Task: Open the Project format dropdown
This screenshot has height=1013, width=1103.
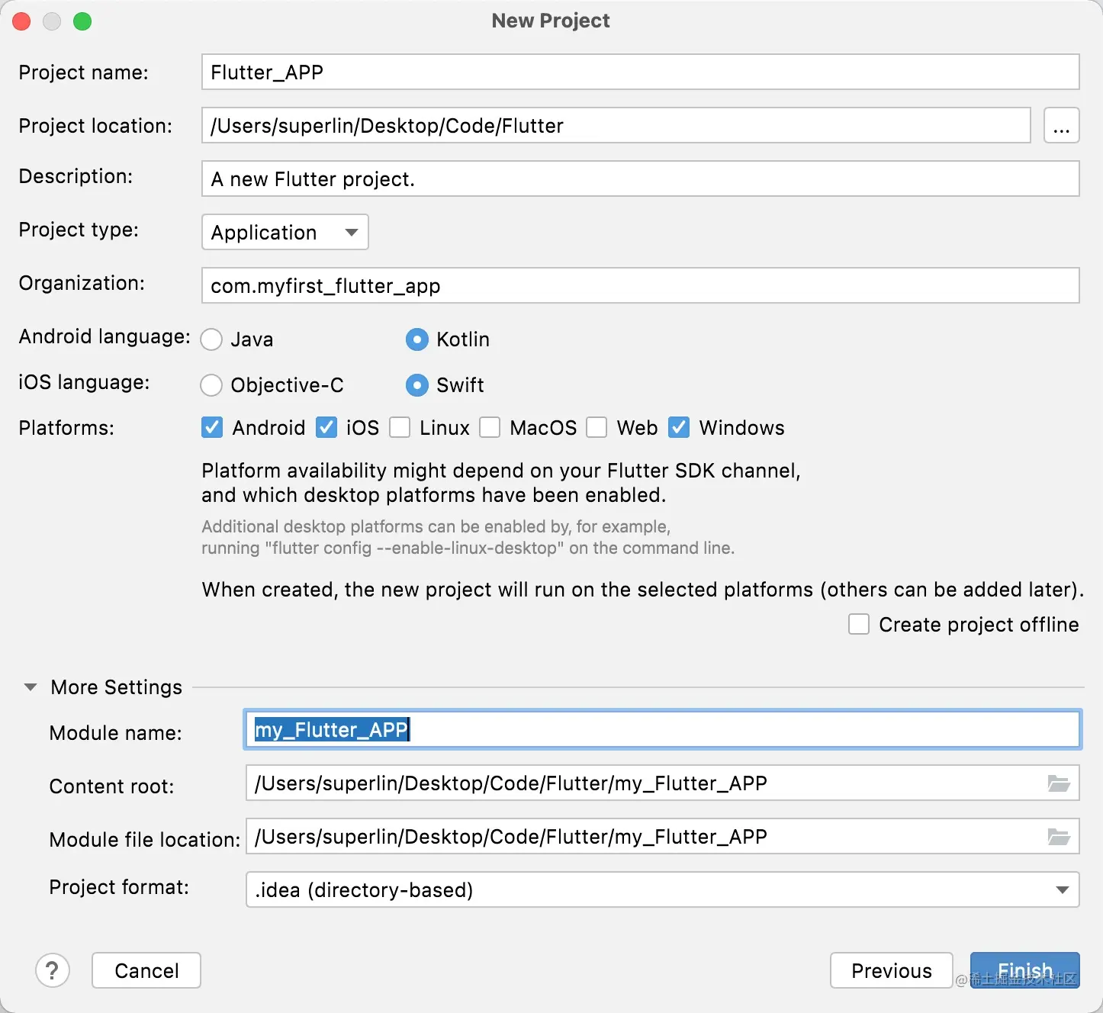Action: 662,889
